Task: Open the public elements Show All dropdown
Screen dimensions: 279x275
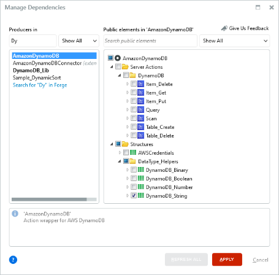Action: (235, 41)
